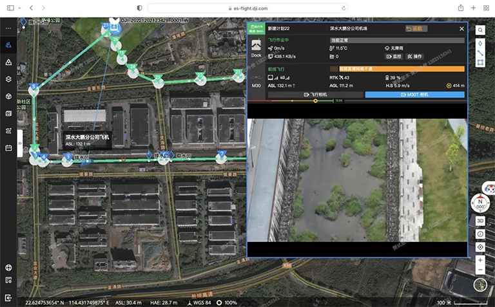Toggle the browser sidebar button

[10, 8]
